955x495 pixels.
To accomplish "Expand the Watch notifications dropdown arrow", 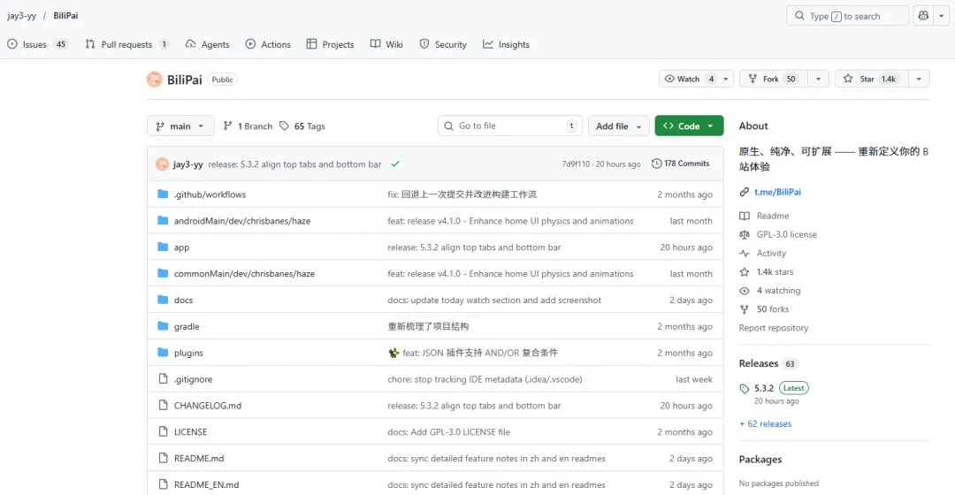I will tap(725, 80).
